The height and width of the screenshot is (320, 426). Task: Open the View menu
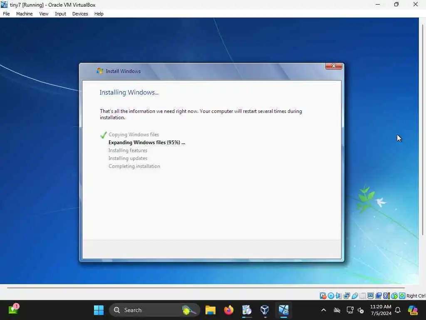[44, 14]
